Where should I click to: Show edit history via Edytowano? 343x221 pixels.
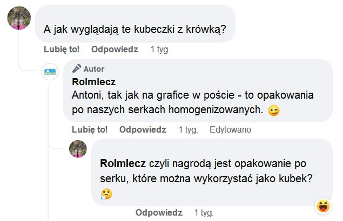click(x=230, y=130)
